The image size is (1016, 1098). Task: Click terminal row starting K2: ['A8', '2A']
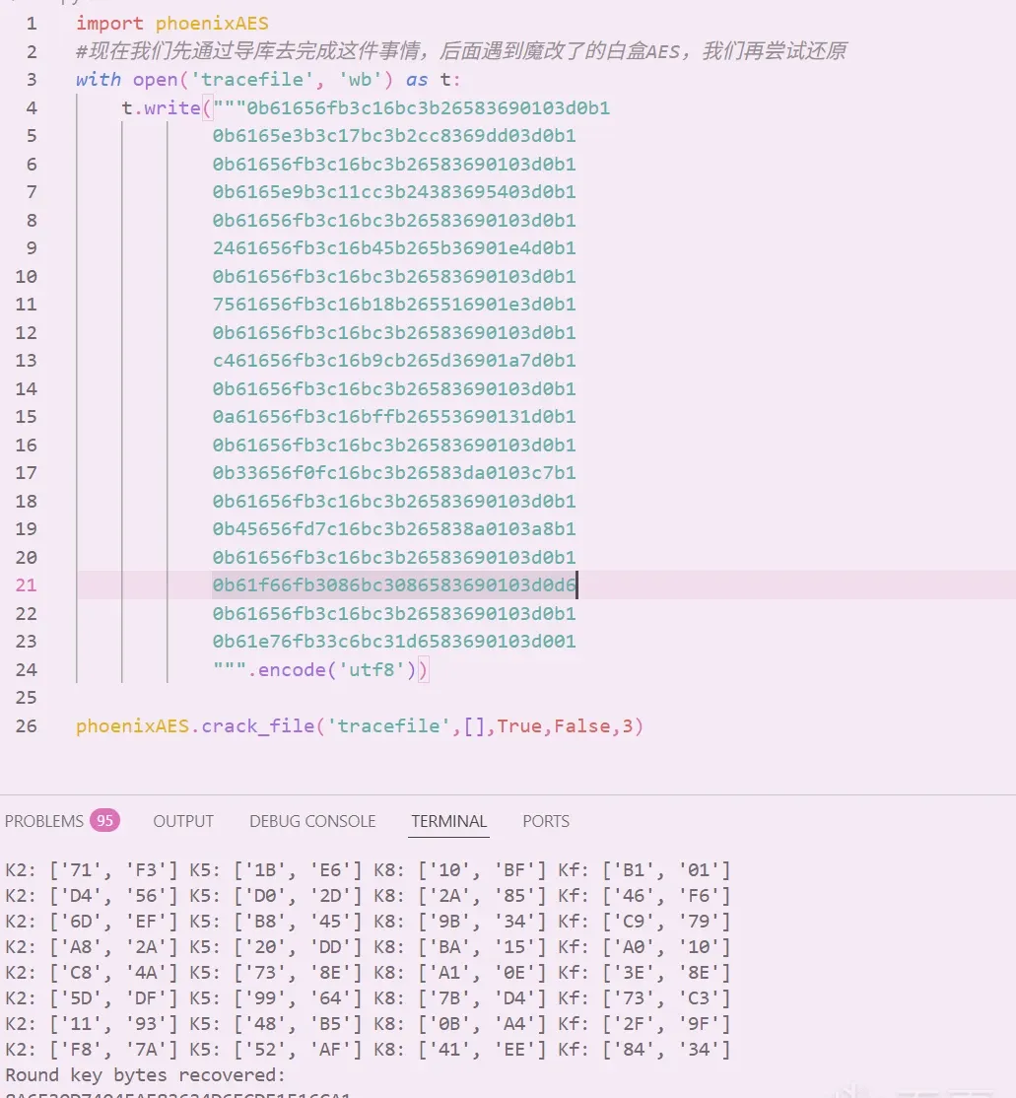click(368, 947)
